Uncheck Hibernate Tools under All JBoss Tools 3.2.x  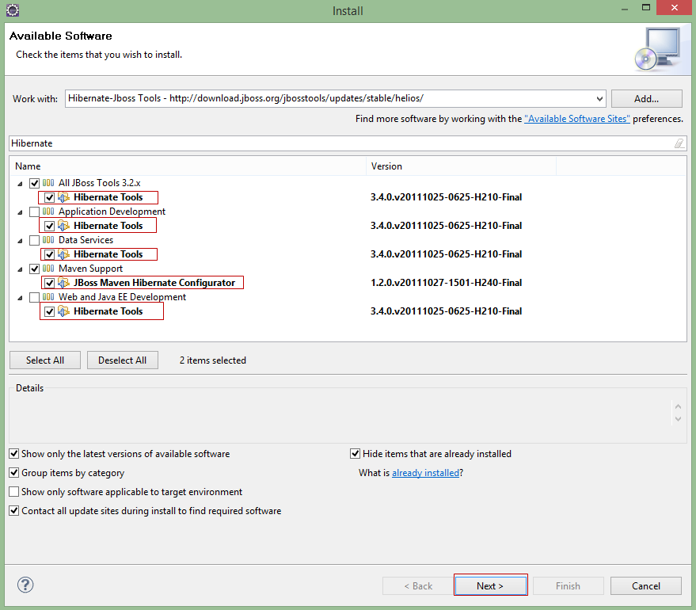click(50, 197)
